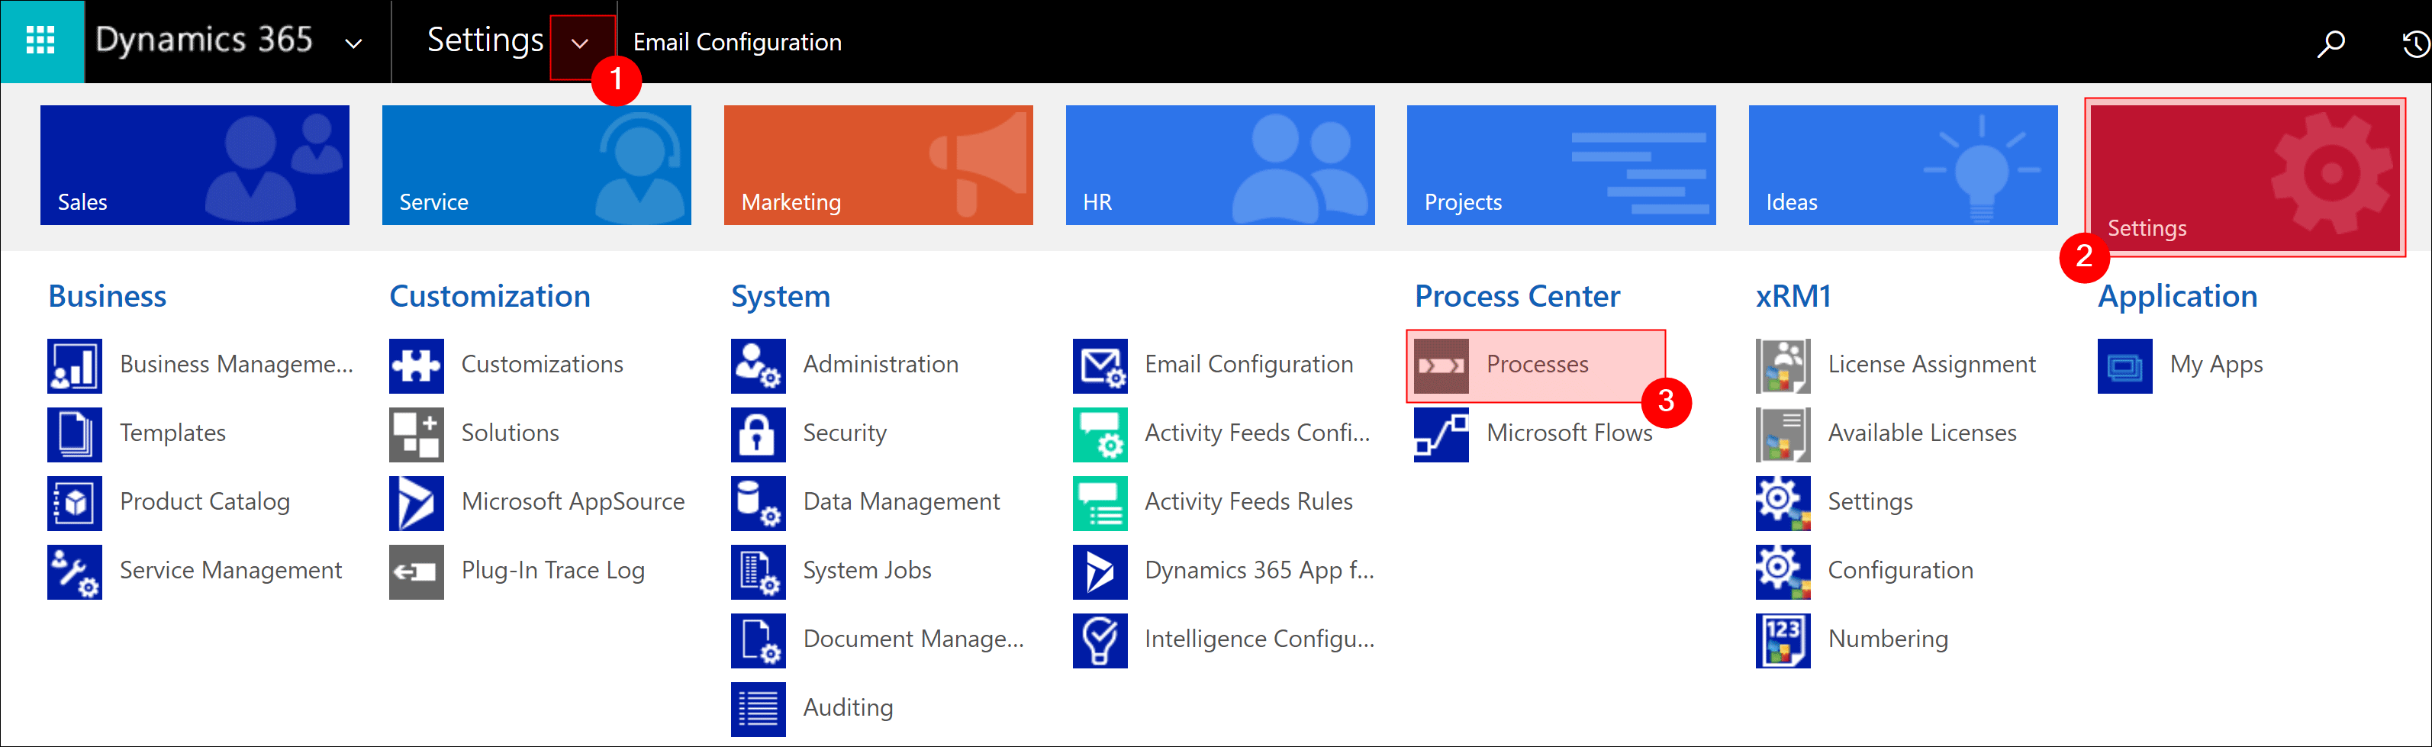Open the My Apps link
Image resolution: width=2432 pixels, height=747 pixels.
[2216, 365]
